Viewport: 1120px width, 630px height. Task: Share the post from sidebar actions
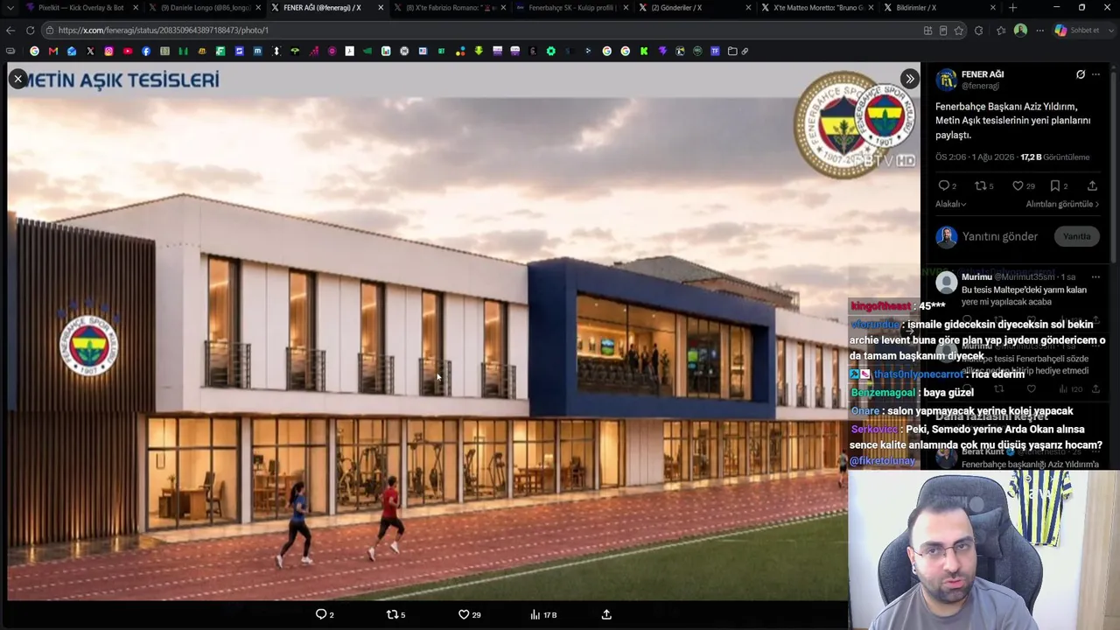coord(1092,185)
